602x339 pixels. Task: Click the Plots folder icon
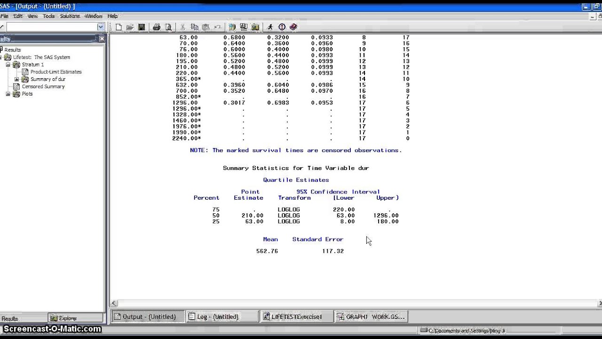tap(16, 94)
